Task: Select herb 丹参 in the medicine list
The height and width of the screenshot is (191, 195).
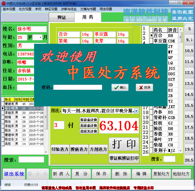Action: coord(158,112)
